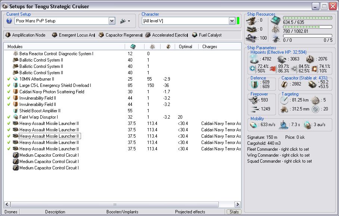Click the align time icon showing 7.3 s
This screenshot has height=216, width=339.
pos(283,125)
